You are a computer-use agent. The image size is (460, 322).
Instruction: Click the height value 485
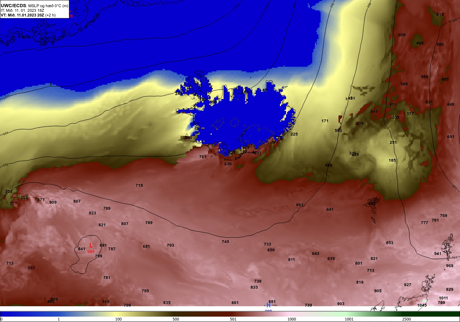point(445,79)
